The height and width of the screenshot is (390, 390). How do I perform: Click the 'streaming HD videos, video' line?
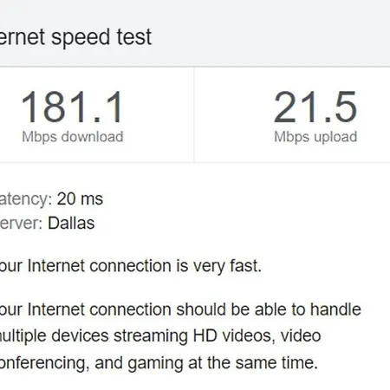[160, 336]
